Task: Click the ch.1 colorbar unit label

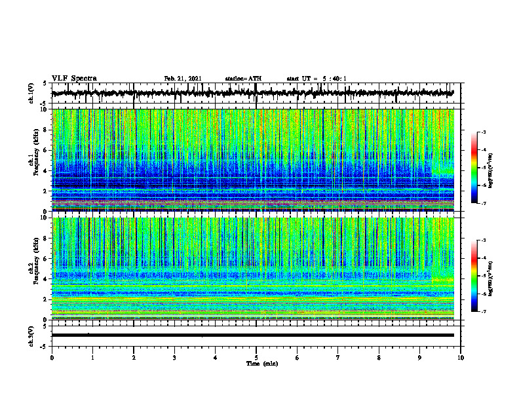Action: click(x=490, y=170)
